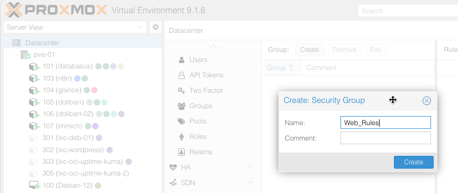458x193 pixels.
Task: Click the Comment column header
Action: pyautogui.click(x=368, y=68)
